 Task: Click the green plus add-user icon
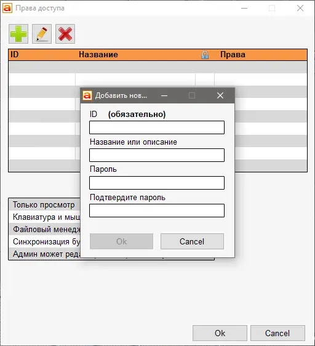18,34
